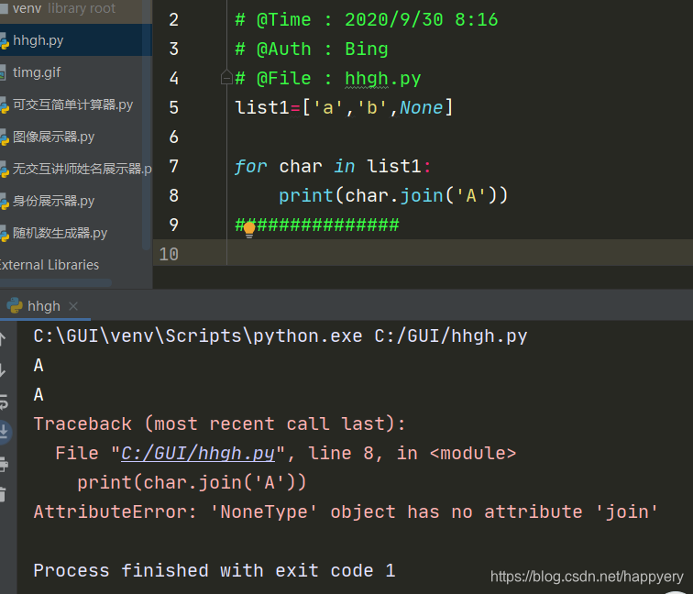
Task: Open timg.gif file in project tree
Action: click(37, 72)
